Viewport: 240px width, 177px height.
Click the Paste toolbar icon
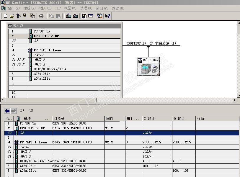pyautogui.click(x=58, y=16)
